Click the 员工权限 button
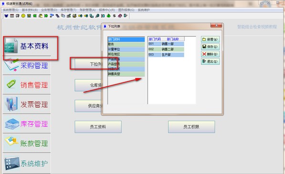 pyautogui.click(x=191, y=127)
